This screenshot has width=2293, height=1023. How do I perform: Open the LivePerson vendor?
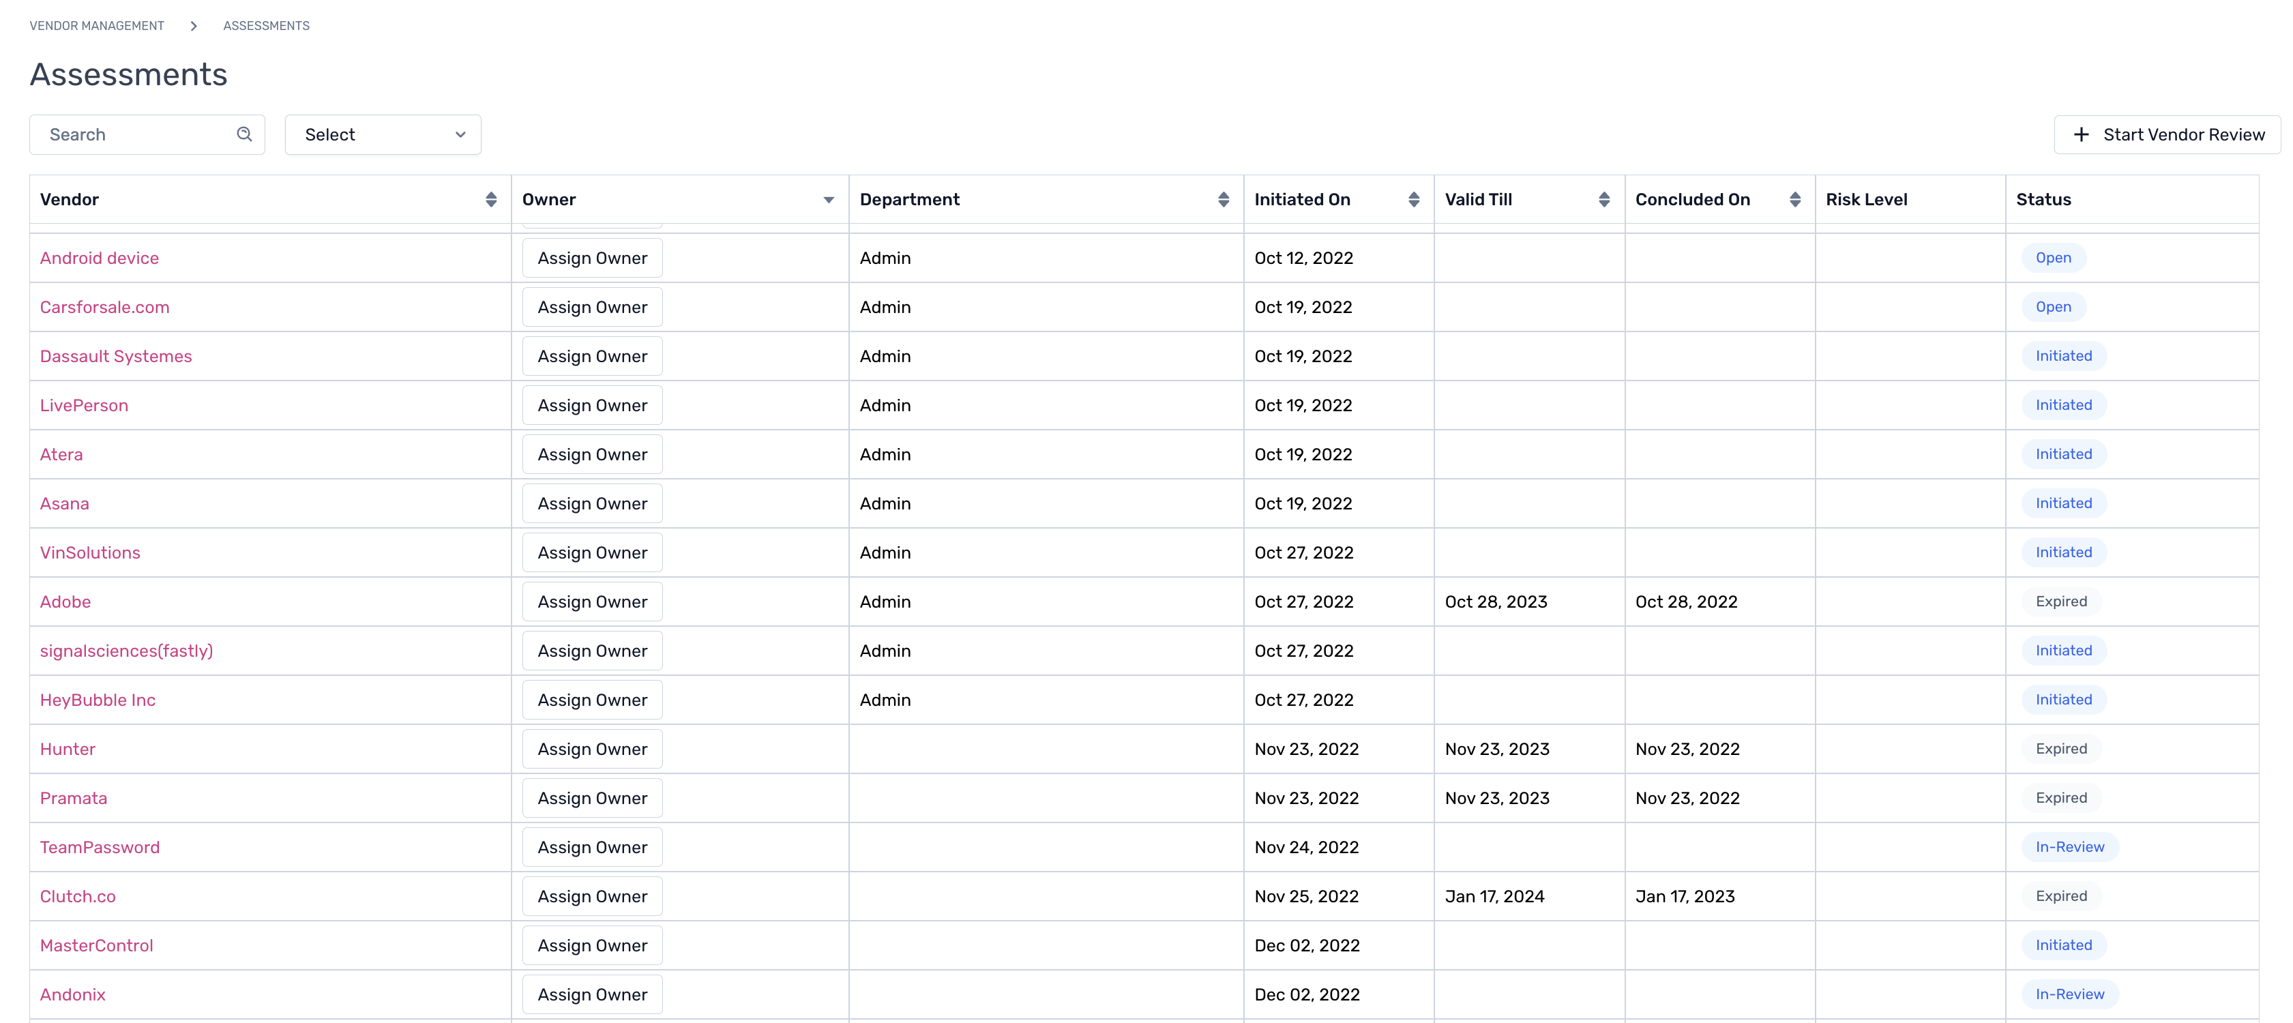coord(84,405)
